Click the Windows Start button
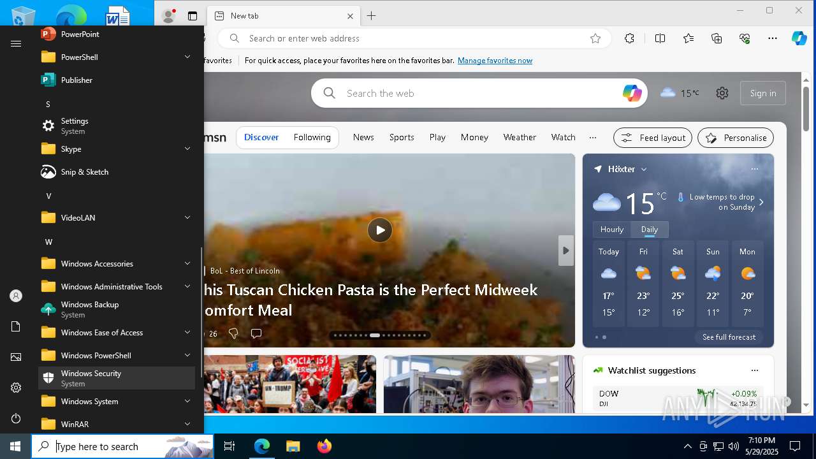816x459 pixels. click(x=15, y=446)
